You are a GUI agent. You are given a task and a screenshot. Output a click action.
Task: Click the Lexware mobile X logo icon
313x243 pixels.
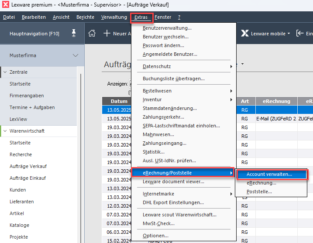245,33
